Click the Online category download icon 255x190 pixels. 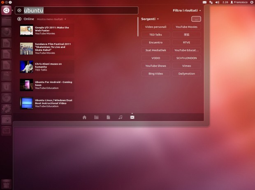[x=19, y=19]
